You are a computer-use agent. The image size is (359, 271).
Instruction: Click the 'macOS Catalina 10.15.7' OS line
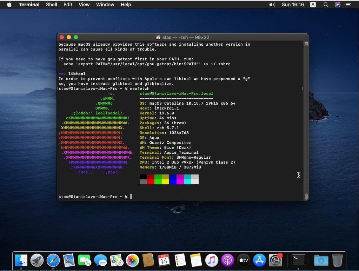[187, 103]
